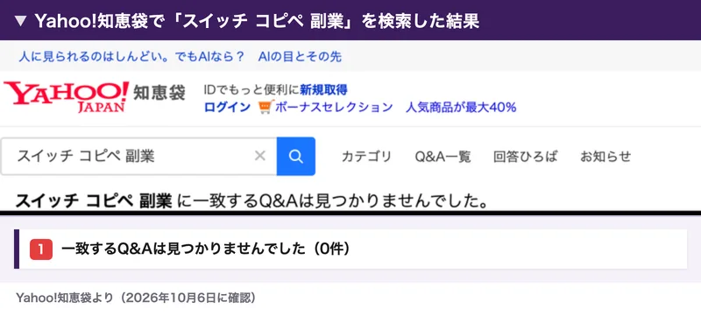Clear the search field with the X icon
This screenshot has height=316, width=701.
pos(259,156)
